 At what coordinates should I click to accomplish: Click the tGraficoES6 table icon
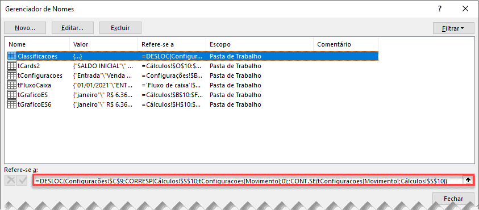11,104
